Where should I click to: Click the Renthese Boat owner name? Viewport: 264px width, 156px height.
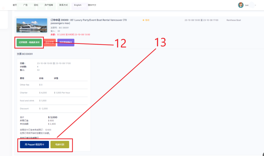point(234,20)
